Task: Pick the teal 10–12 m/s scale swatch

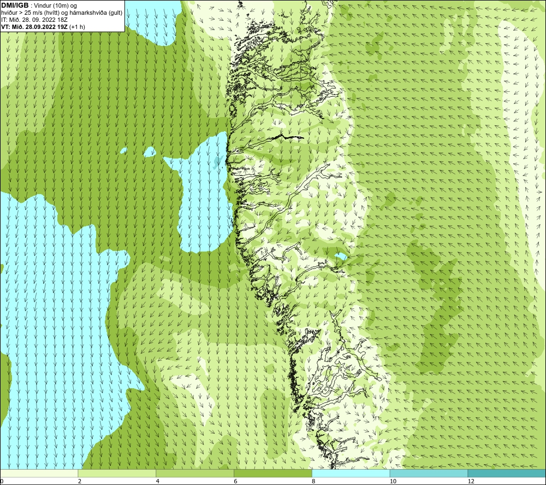Action: pyautogui.click(x=429, y=474)
